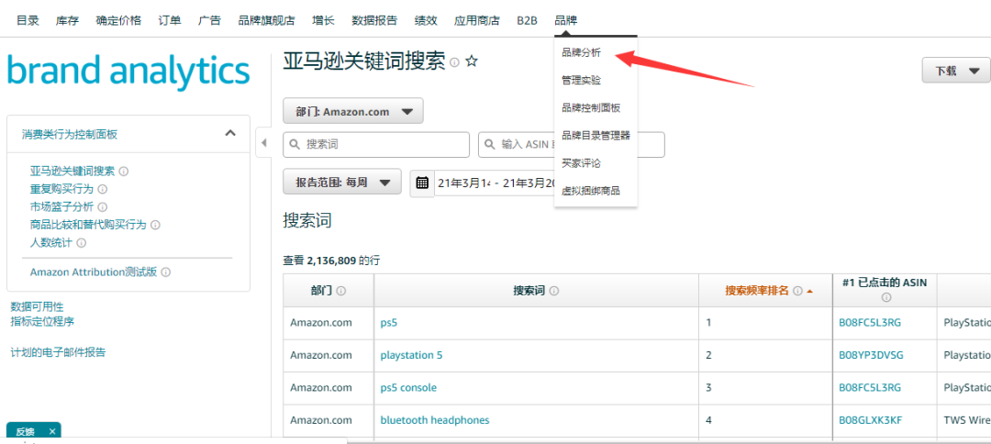991x444 pixels.
Task: Click the date range field 21年3月14
Action: point(495,183)
